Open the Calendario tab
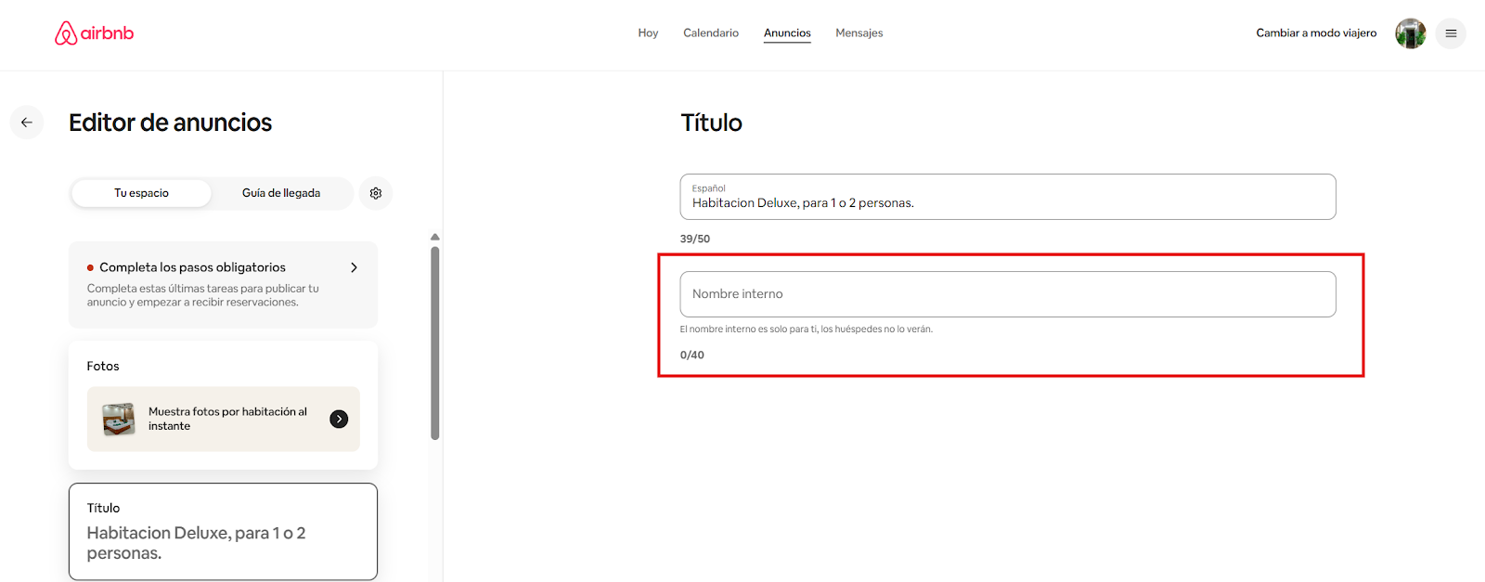The width and height of the screenshot is (1485, 582). pyautogui.click(x=711, y=33)
